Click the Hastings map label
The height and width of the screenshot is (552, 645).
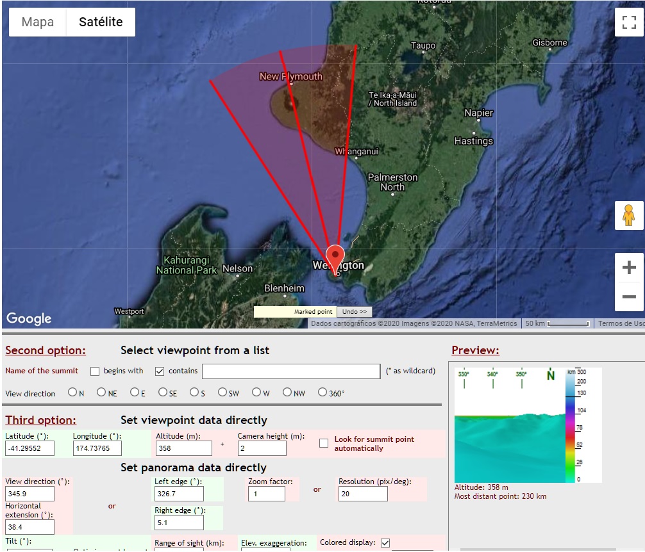pos(473,141)
